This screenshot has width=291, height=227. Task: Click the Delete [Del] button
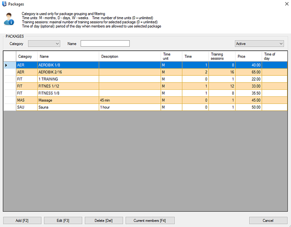[x=104, y=220]
